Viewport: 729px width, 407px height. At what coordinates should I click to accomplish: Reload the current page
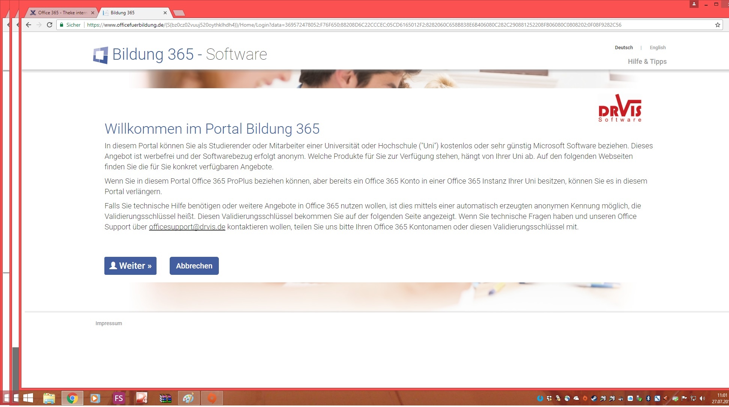point(49,25)
